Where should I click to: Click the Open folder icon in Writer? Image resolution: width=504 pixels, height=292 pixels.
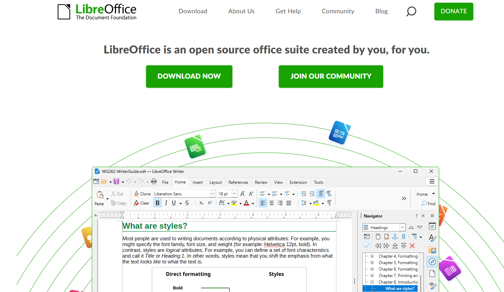coord(104,182)
